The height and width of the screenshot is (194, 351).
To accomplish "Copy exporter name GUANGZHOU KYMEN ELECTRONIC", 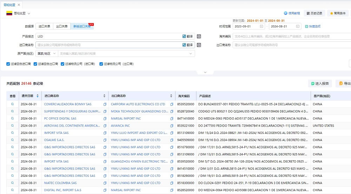I will 172,162.
